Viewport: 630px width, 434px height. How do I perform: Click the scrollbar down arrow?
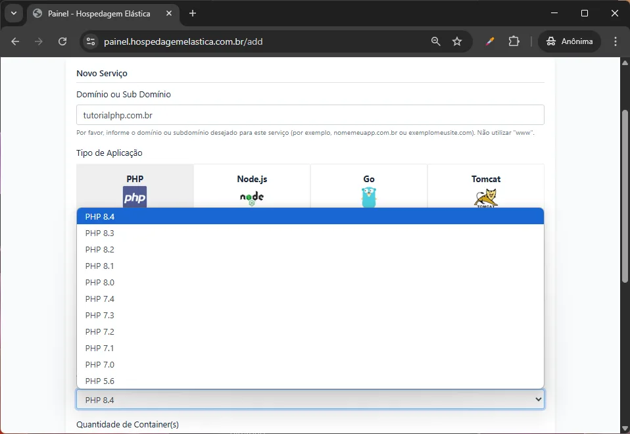click(x=625, y=428)
